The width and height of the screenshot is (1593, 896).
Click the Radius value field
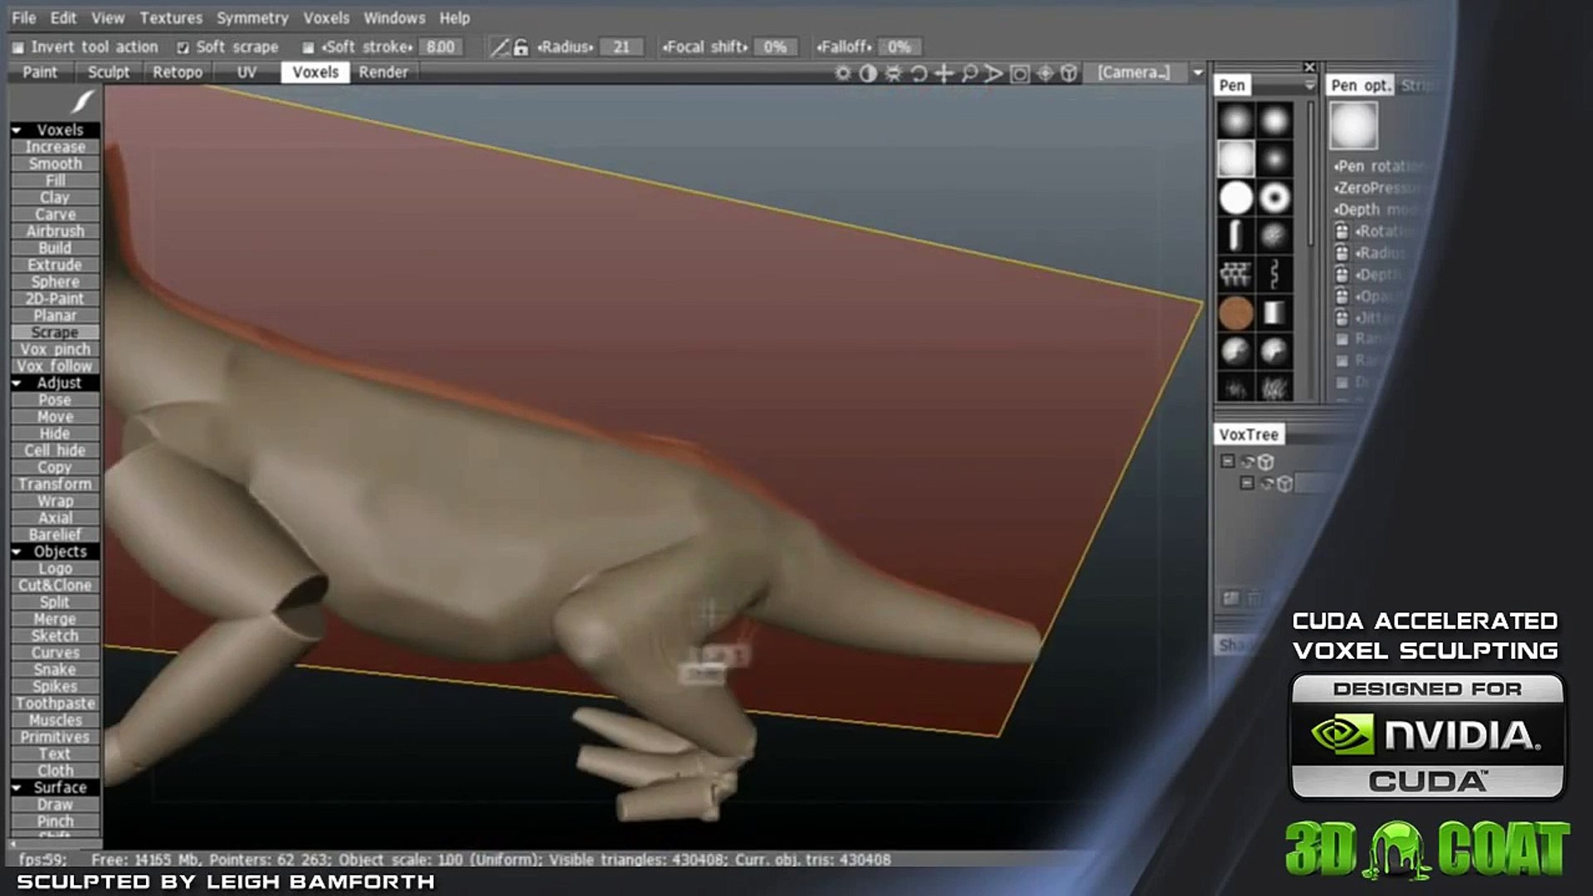(621, 47)
